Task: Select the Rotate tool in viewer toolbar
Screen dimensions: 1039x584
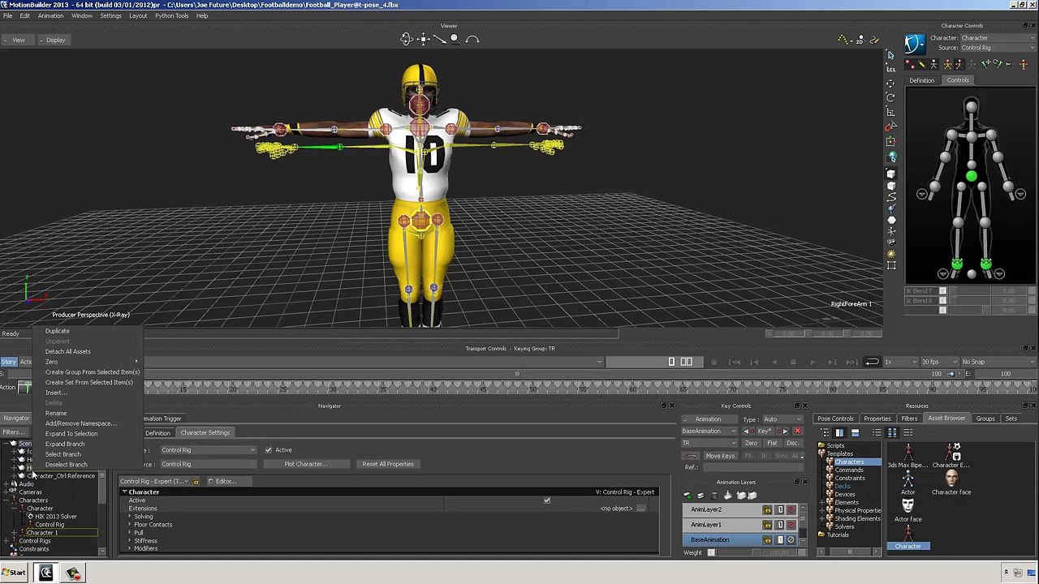Action: 890,98
